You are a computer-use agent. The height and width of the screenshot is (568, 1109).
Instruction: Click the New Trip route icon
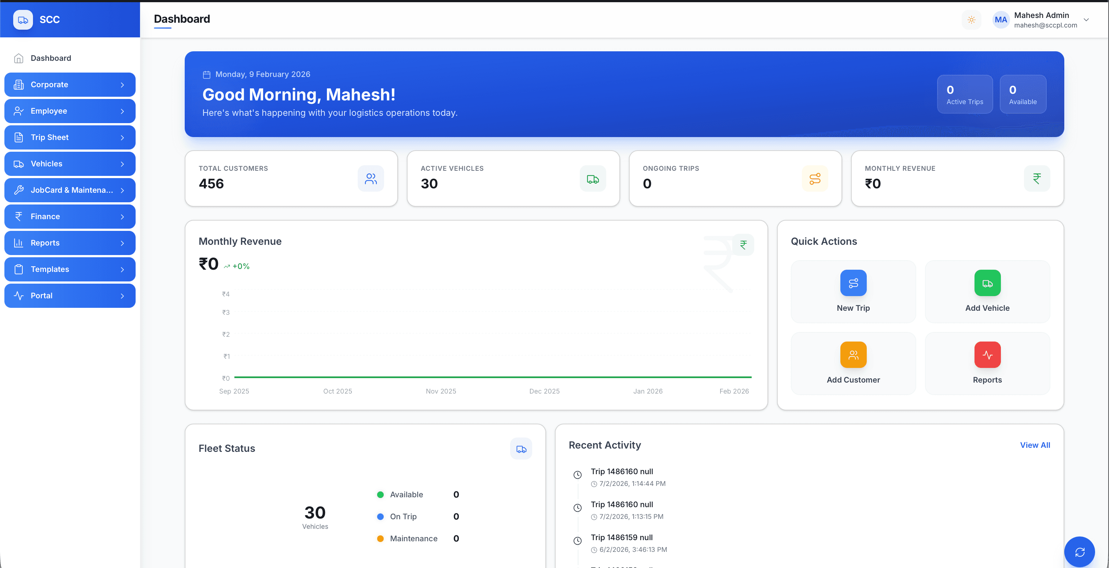point(853,283)
